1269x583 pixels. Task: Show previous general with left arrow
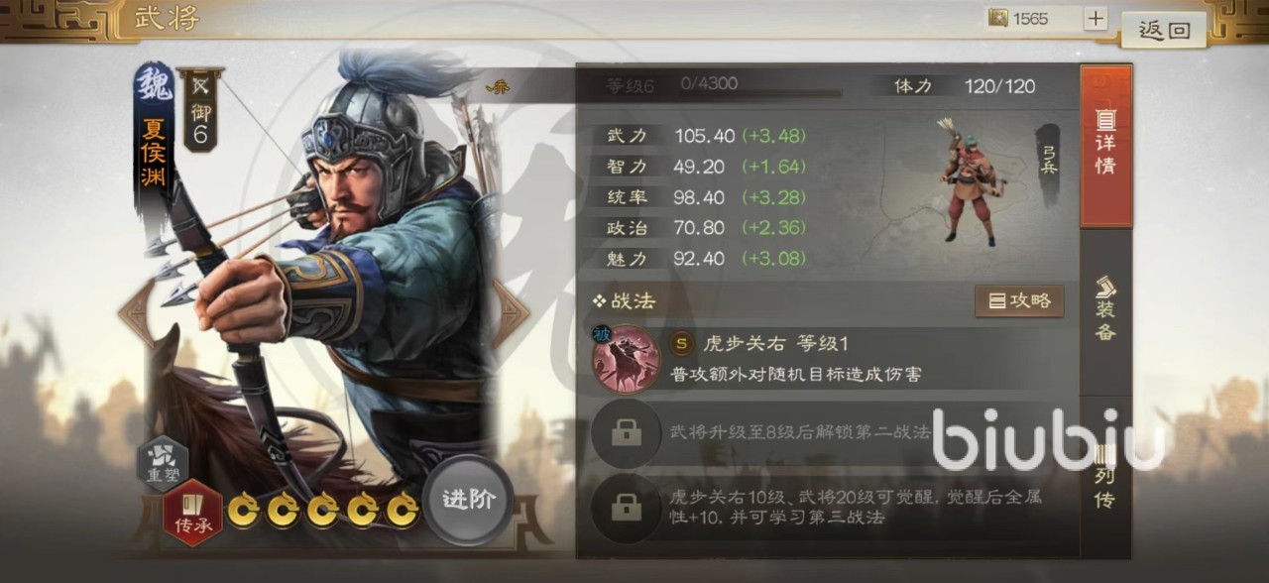coord(136,312)
